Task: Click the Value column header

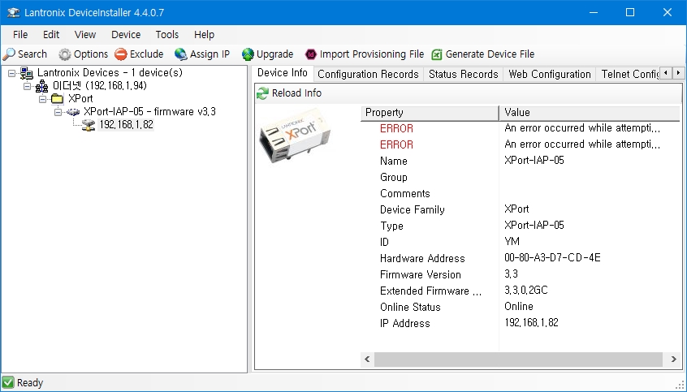Action: pos(590,113)
